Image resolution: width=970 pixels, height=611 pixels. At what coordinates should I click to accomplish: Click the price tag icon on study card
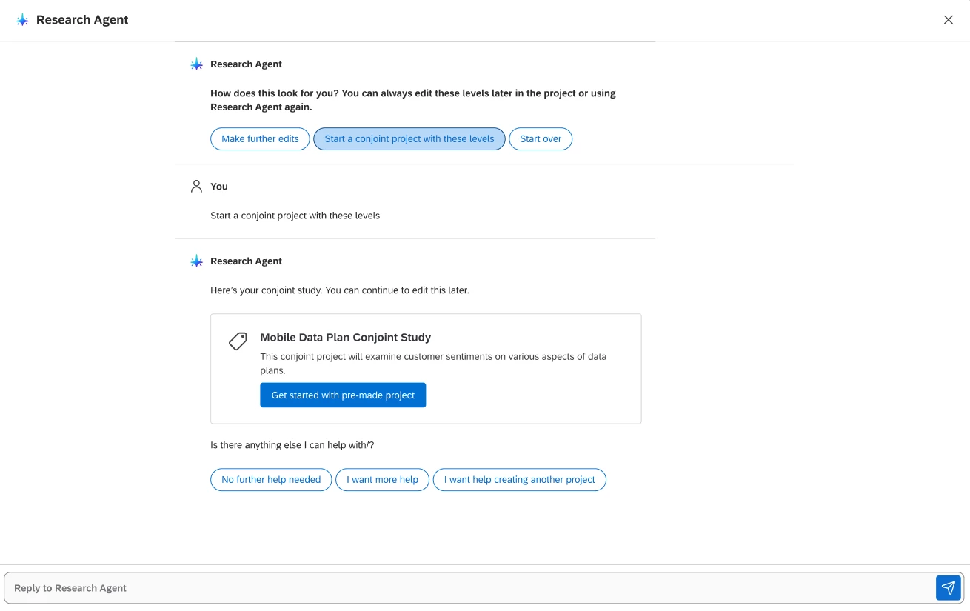tap(238, 341)
